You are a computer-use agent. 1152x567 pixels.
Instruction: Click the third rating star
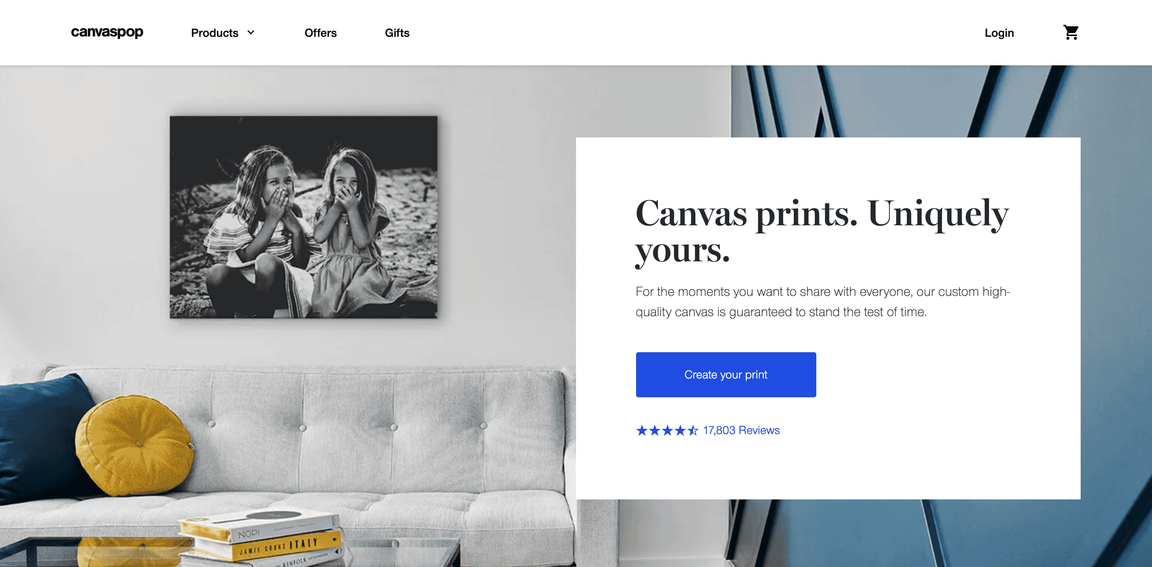[667, 430]
